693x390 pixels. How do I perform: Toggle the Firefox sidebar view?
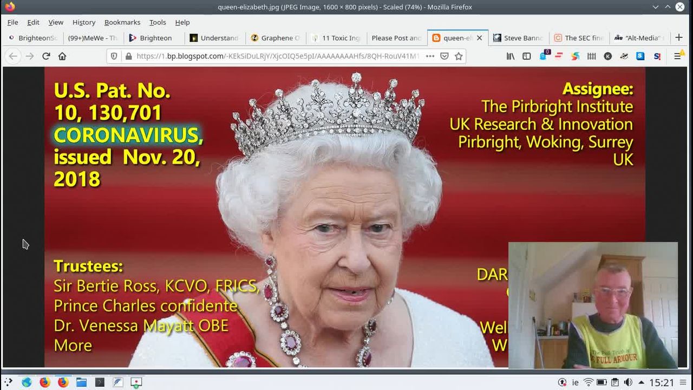pyautogui.click(x=526, y=56)
